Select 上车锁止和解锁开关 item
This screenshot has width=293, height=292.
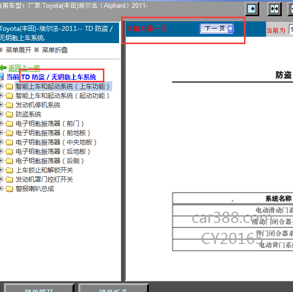pyautogui.click(x=44, y=170)
